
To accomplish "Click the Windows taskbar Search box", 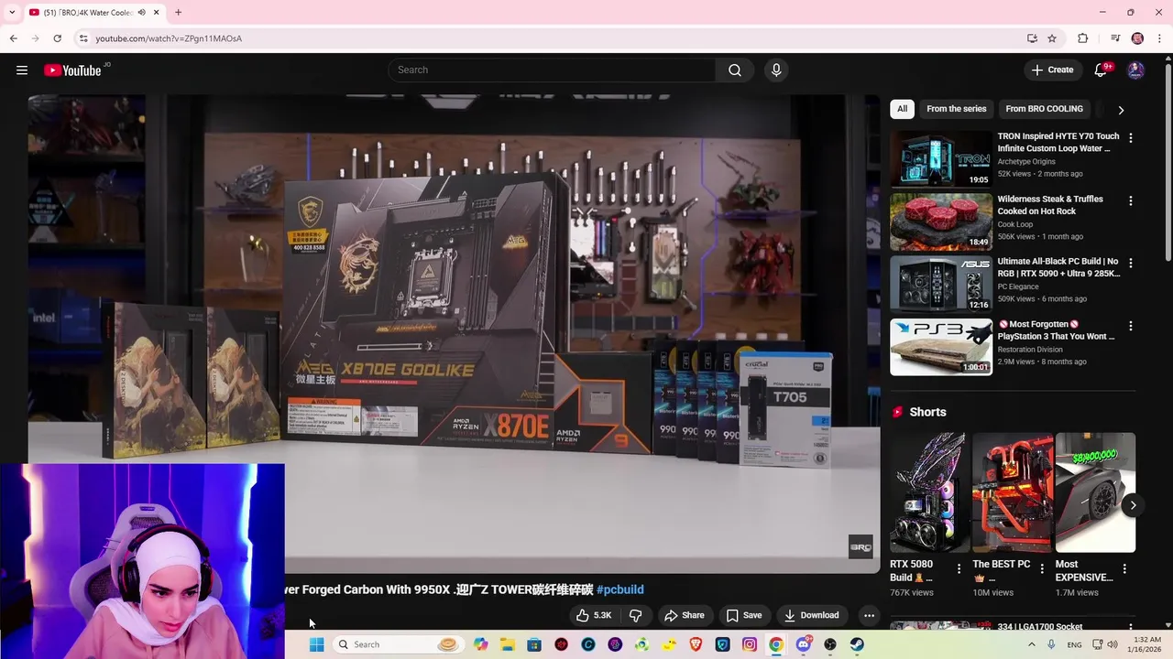I will pos(398,644).
